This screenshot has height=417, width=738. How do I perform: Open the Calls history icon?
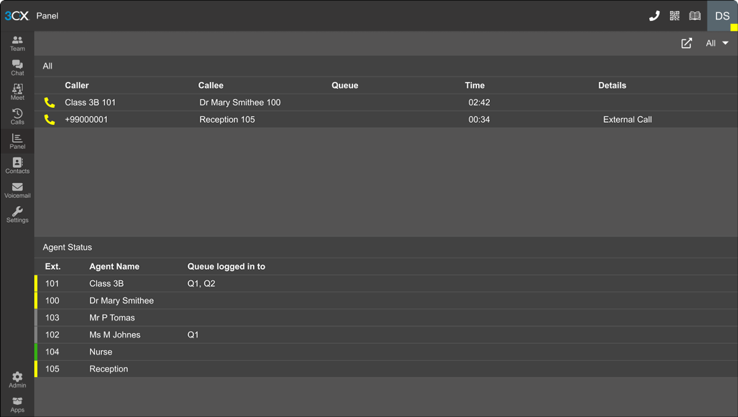click(x=17, y=117)
